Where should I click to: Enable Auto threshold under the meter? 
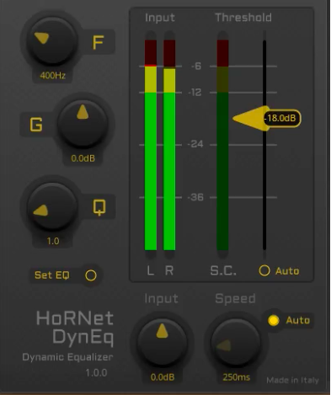coord(264,270)
